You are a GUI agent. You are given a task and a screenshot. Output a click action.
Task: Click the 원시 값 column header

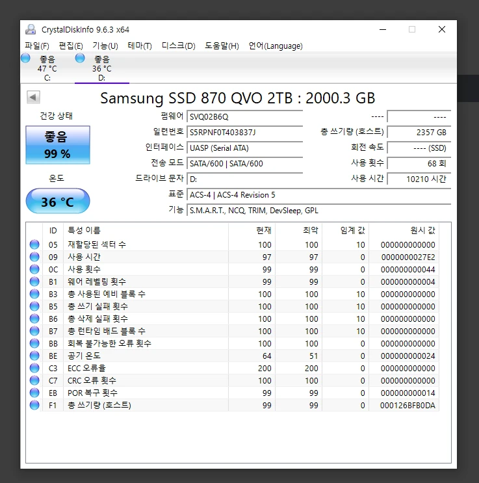[404, 230]
